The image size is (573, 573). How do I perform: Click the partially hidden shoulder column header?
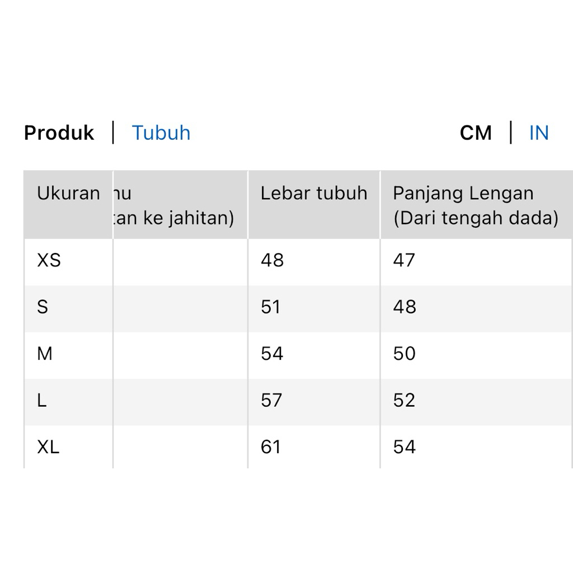[x=174, y=205]
